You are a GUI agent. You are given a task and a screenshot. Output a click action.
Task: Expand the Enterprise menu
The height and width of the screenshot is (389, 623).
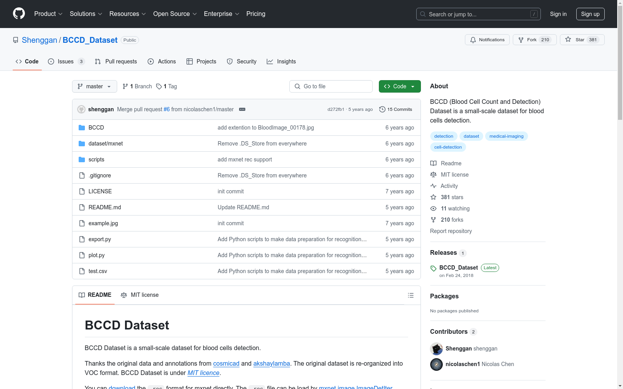[222, 14]
